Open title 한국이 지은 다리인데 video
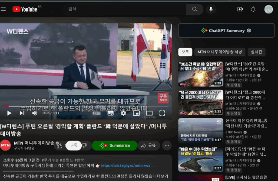 [246, 123]
